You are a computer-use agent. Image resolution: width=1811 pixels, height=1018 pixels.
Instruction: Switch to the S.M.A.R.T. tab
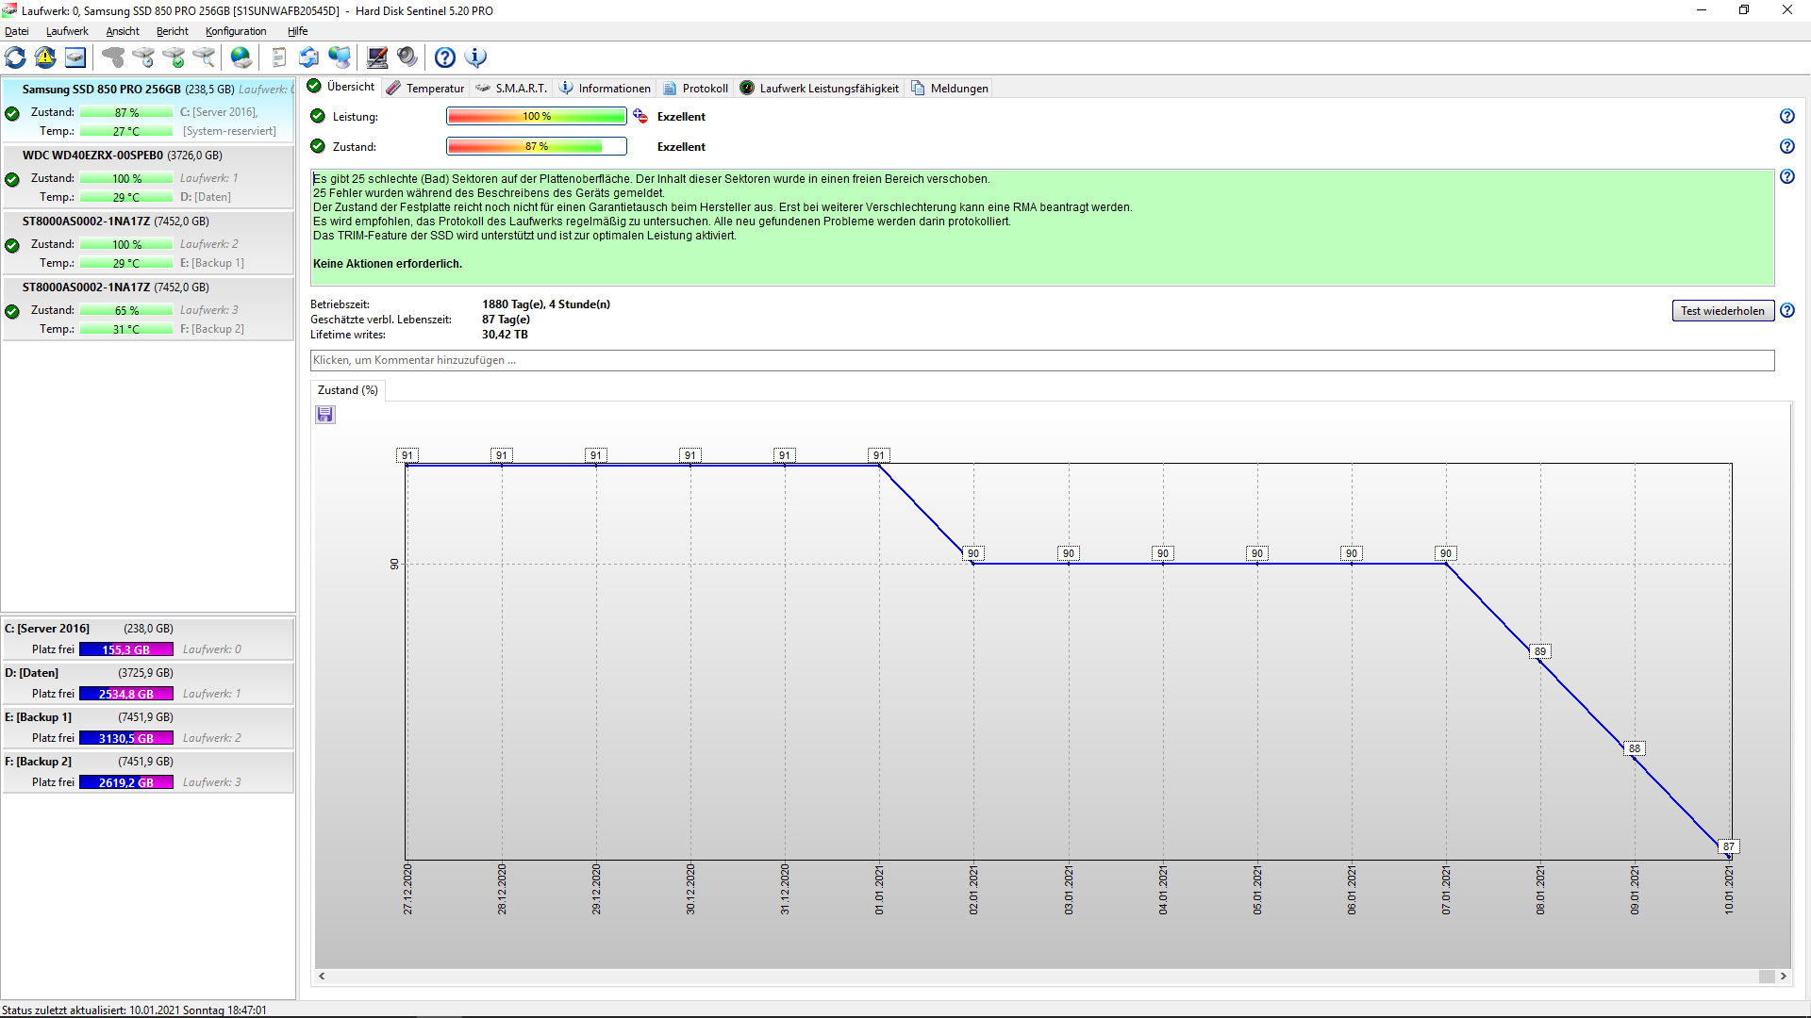point(512,88)
